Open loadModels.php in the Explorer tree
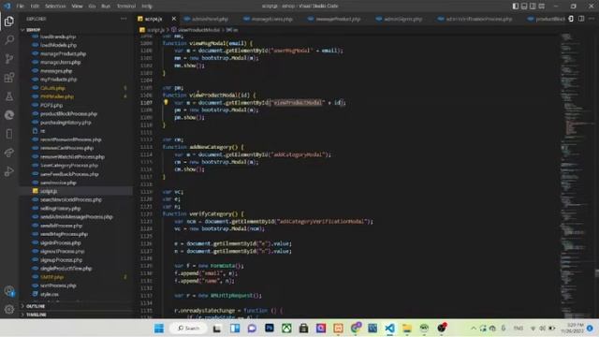 58,45
